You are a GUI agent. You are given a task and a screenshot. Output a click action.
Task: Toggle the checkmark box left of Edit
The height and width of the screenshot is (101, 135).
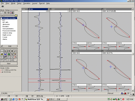[x=1, y=46]
